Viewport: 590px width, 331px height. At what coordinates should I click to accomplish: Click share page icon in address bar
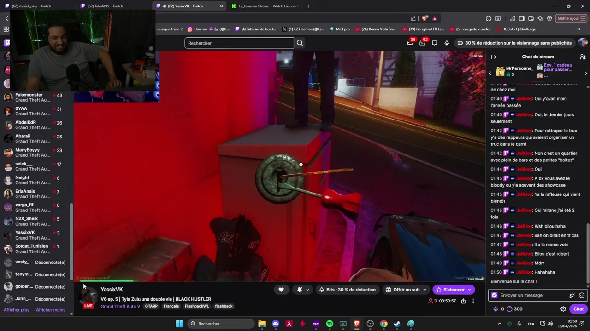point(413,18)
